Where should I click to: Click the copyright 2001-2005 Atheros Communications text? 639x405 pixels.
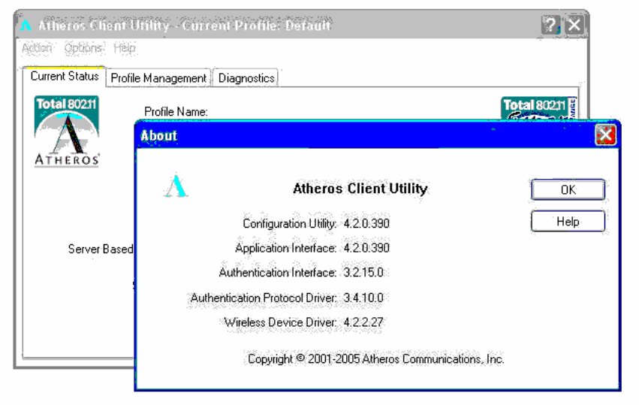[375, 359]
